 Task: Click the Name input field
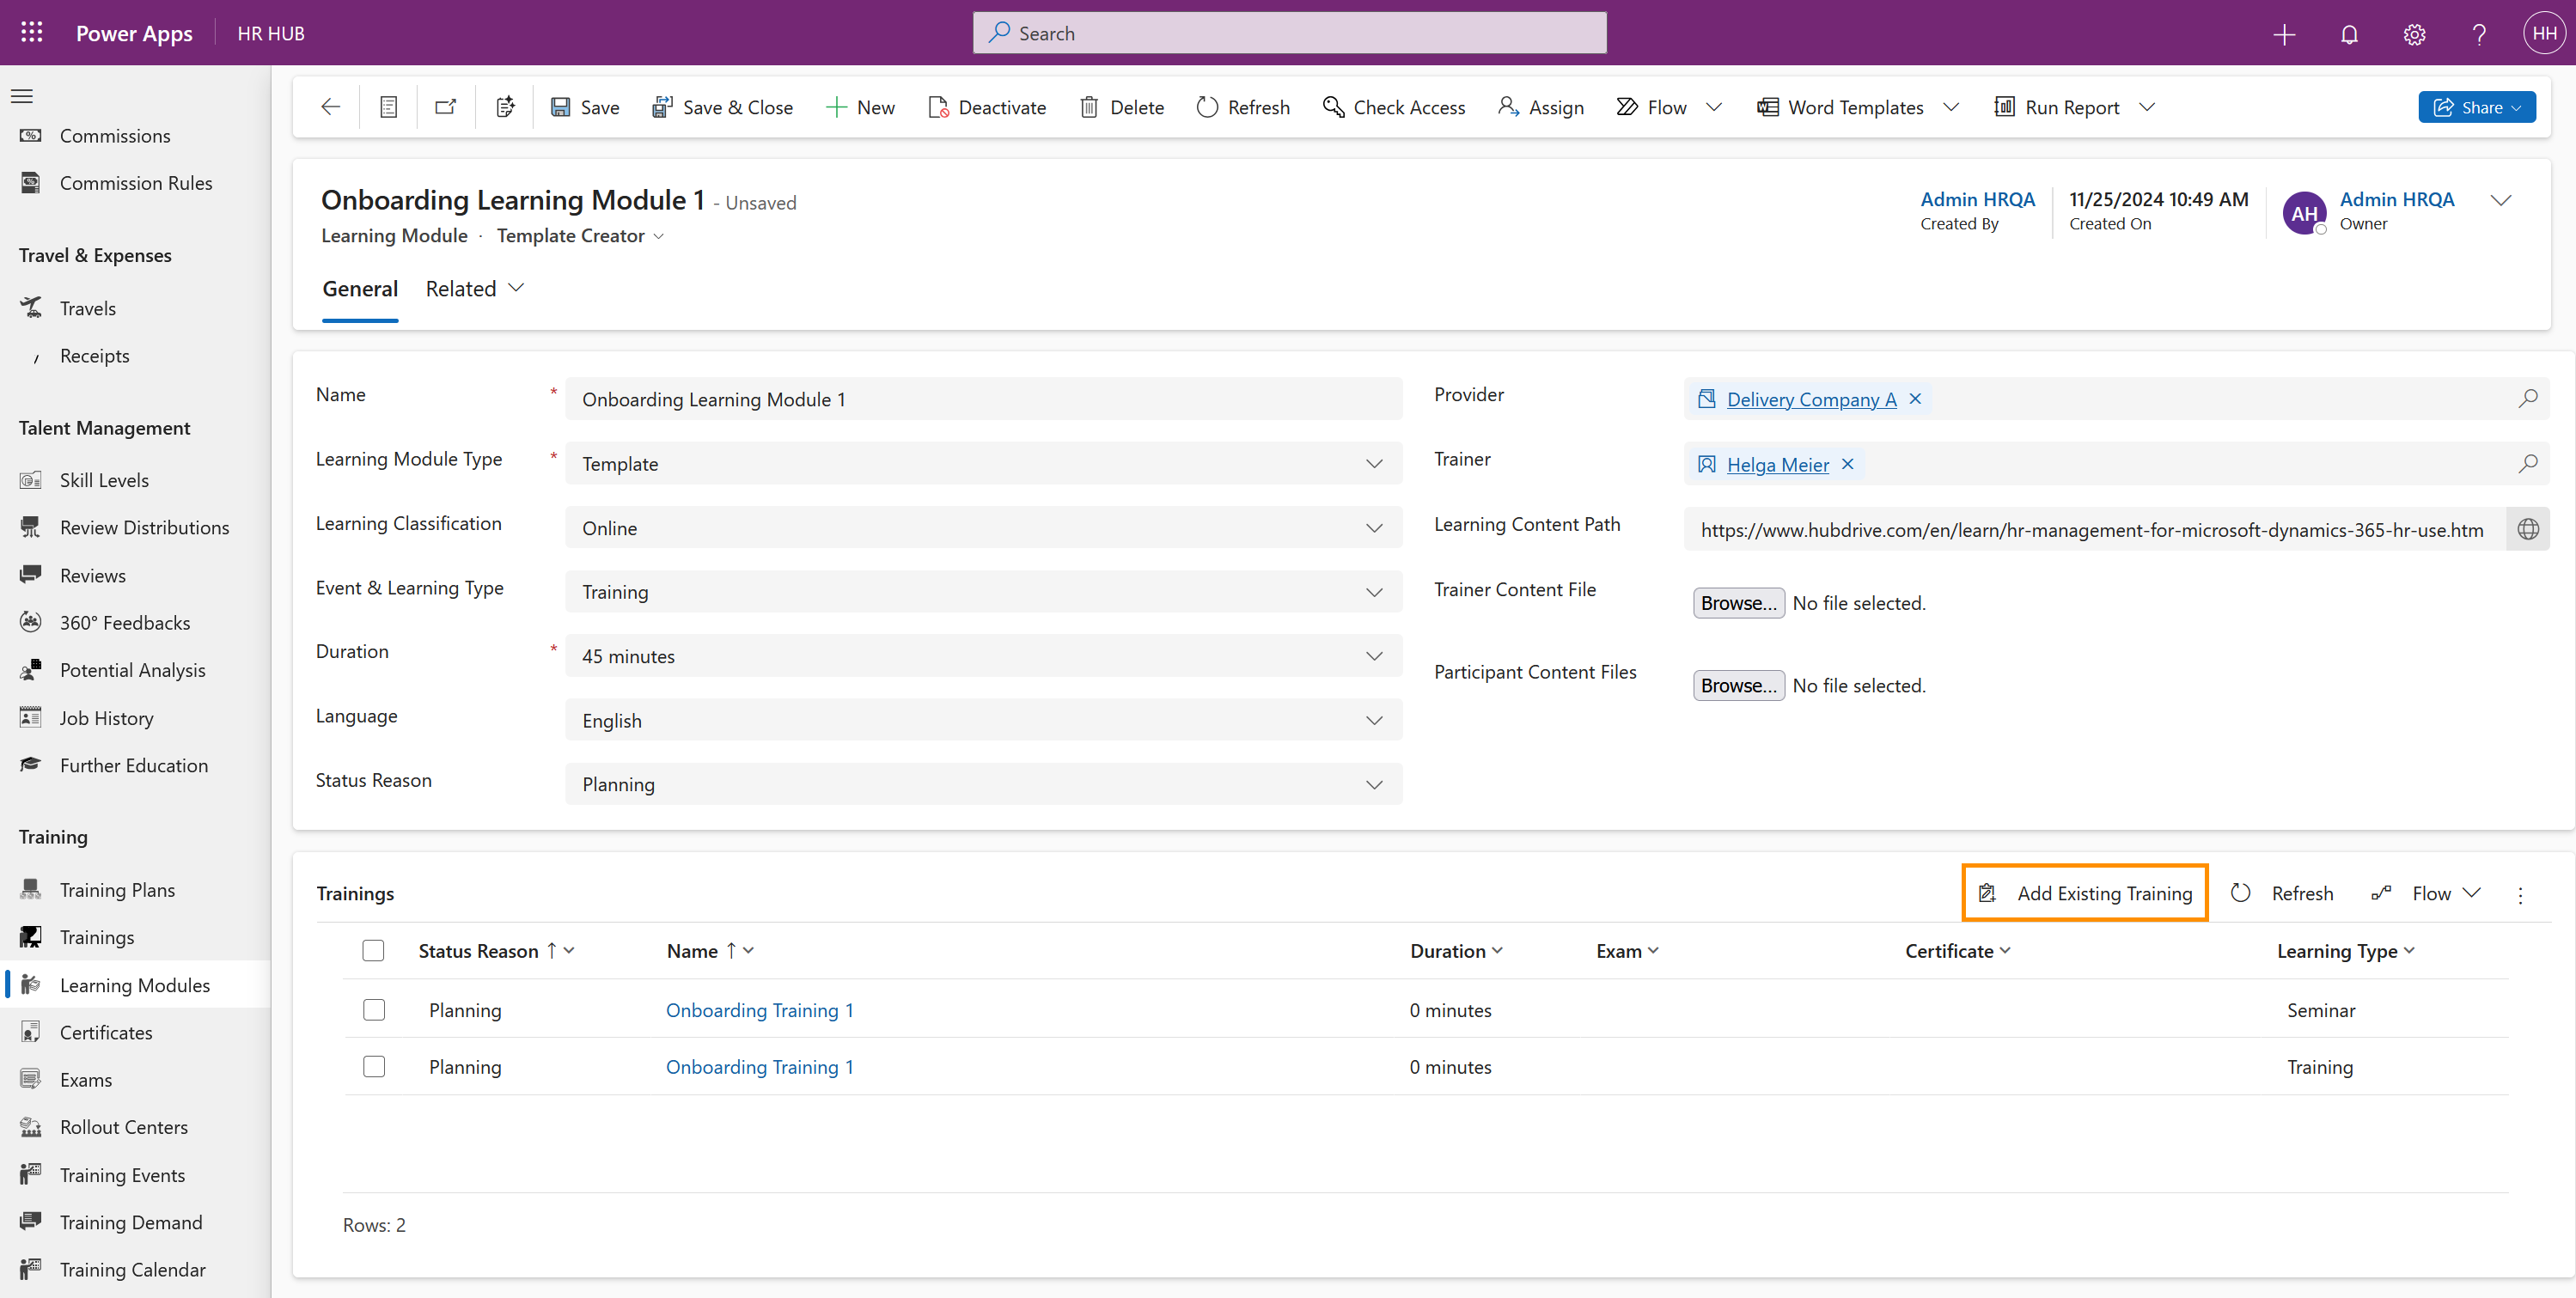983,399
